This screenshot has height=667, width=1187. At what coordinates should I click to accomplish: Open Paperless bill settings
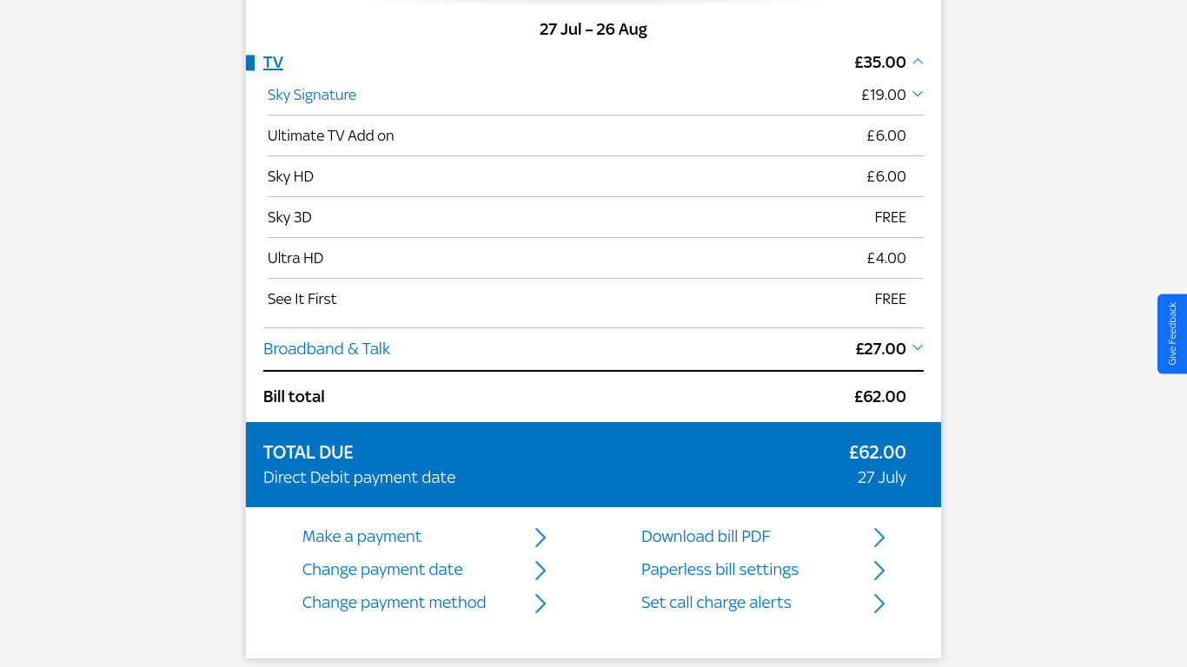719,570
